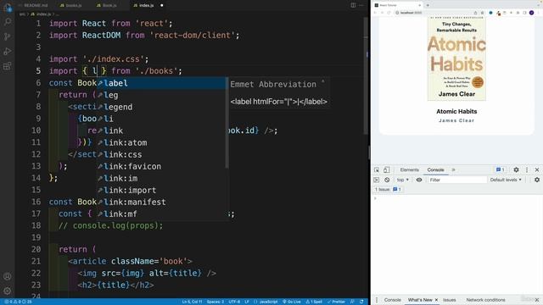The height and width of the screenshot is (305, 543).
Task: Click clear console icon
Action: click(x=387, y=180)
